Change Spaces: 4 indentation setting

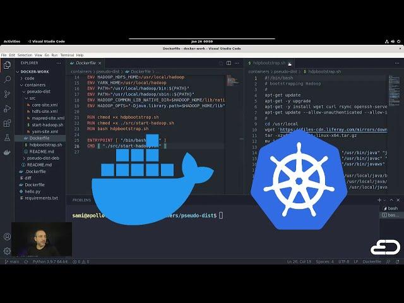[x=324, y=261]
